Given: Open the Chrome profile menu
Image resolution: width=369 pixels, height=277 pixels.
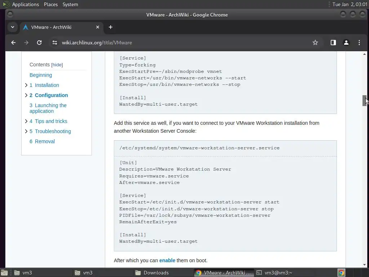Looking at the screenshot, I should click(346, 43).
